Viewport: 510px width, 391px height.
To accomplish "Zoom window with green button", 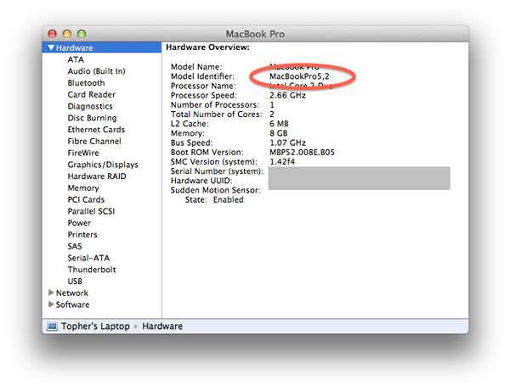I will coord(82,34).
